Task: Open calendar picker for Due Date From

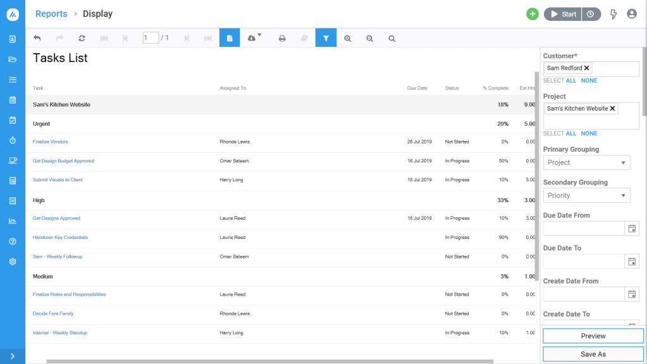Action: 632,228
